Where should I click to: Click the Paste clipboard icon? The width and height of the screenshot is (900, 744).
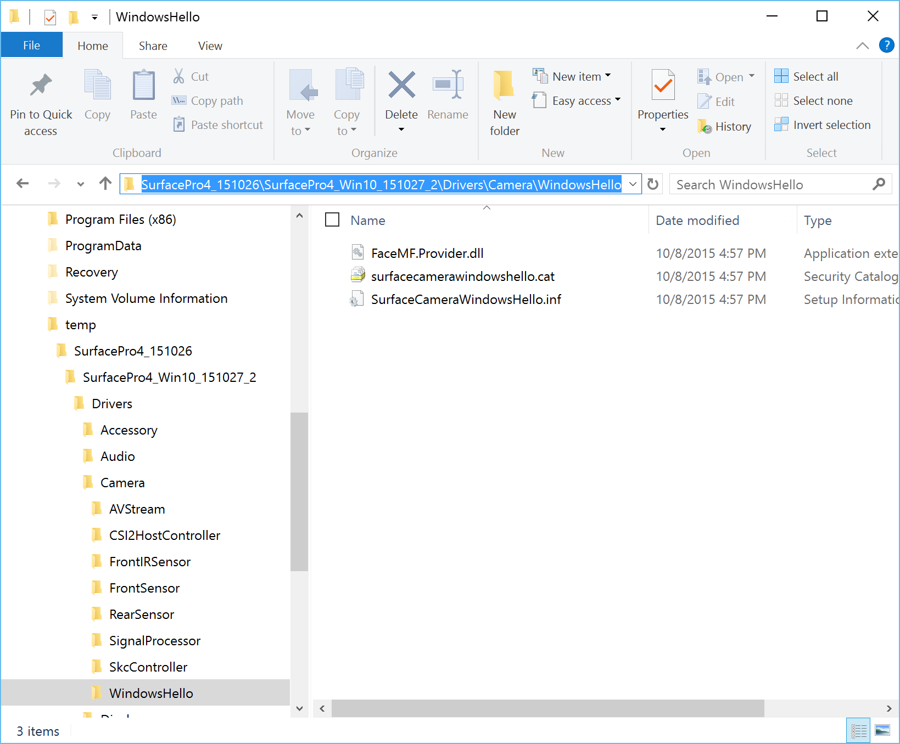(143, 85)
